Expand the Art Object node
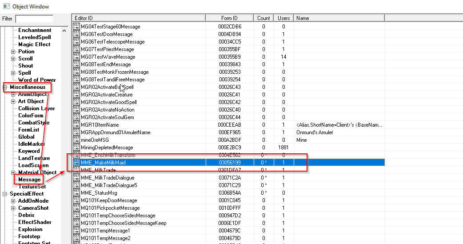This screenshot has height=244, width=463. (x=13, y=101)
